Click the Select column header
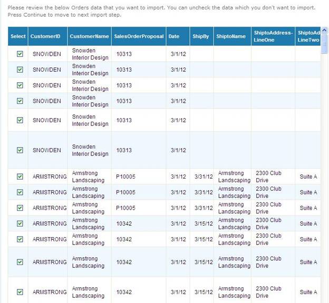The image size is (329, 303). [18, 36]
